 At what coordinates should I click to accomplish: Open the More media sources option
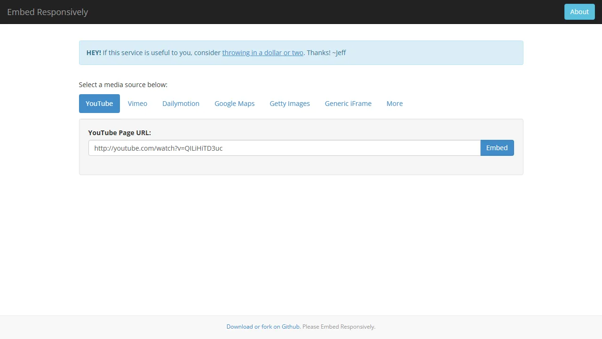click(x=394, y=103)
